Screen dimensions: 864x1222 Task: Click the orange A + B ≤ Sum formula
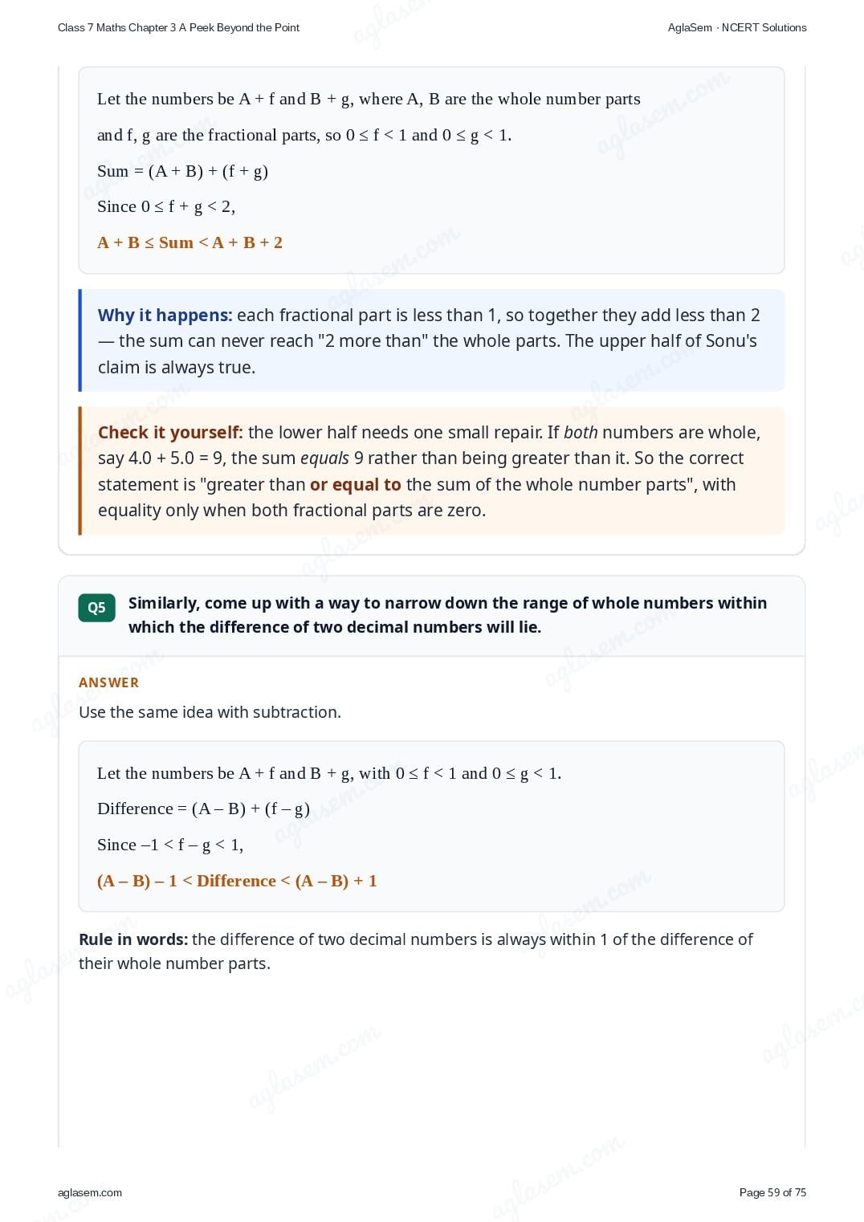tap(190, 242)
